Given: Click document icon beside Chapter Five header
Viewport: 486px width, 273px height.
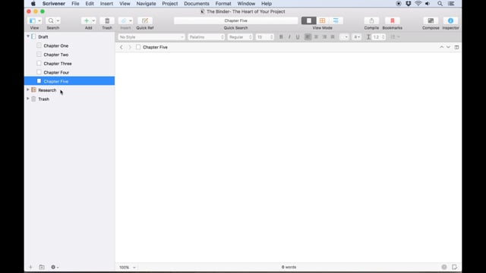Looking at the screenshot, I should click(x=138, y=47).
